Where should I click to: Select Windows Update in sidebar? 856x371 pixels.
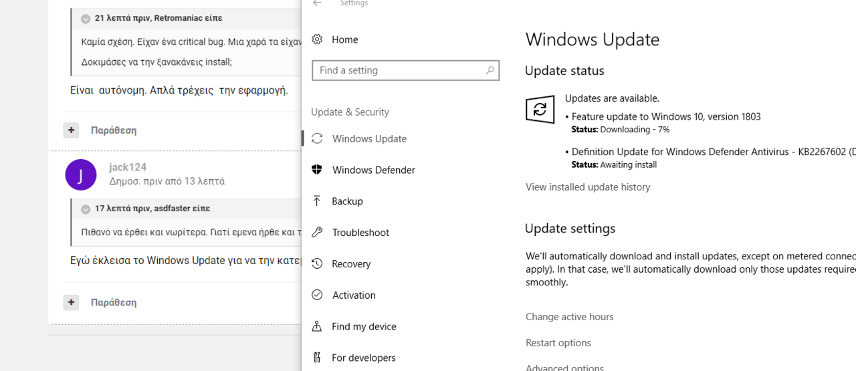point(369,138)
